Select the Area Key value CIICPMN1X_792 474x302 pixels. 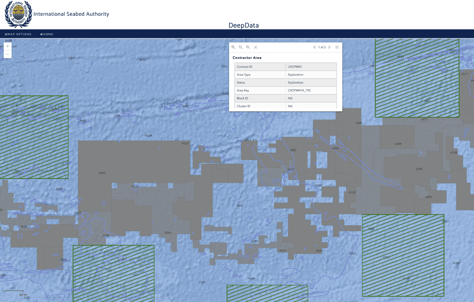(x=299, y=90)
